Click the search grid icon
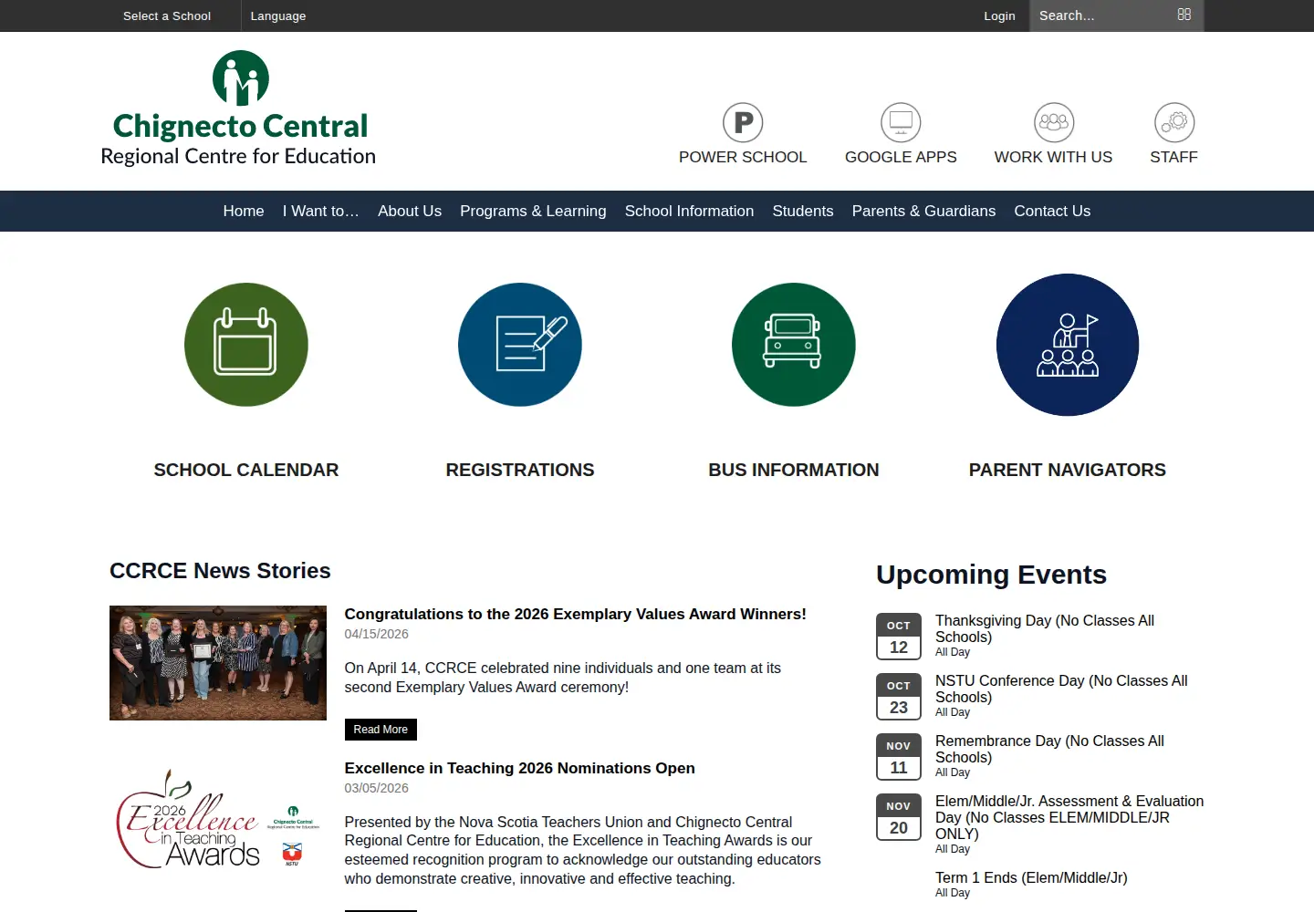 (x=1184, y=15)
